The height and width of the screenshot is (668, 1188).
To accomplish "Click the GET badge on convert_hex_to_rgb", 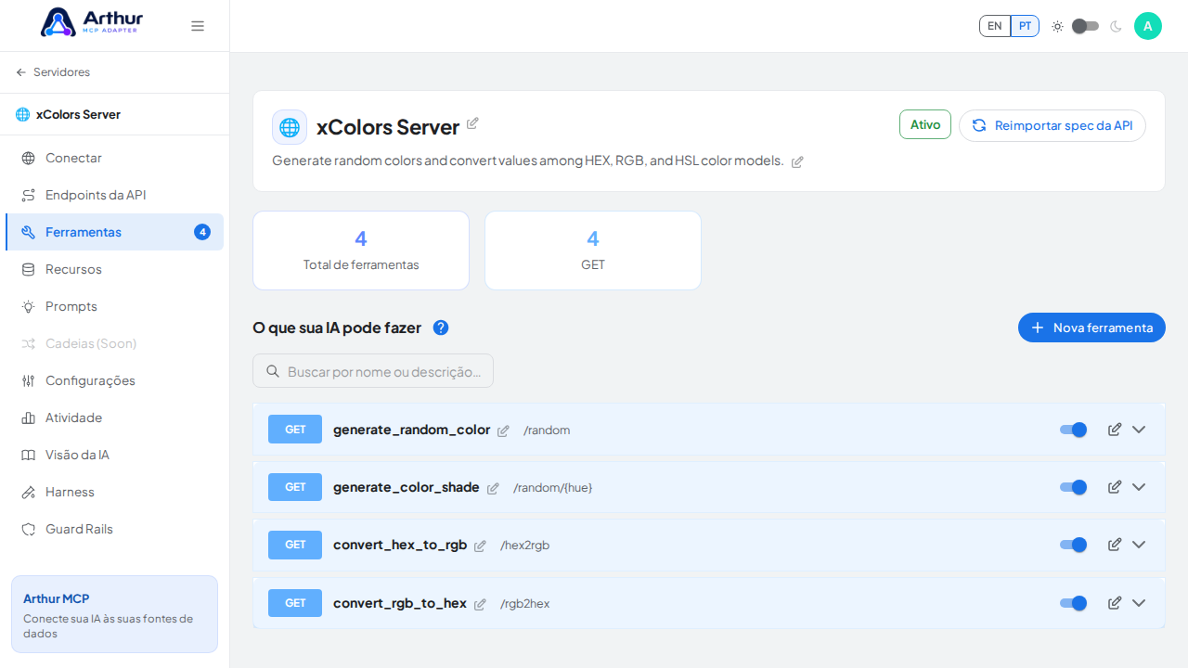I will pyautogui.click(x=295, y=545).
